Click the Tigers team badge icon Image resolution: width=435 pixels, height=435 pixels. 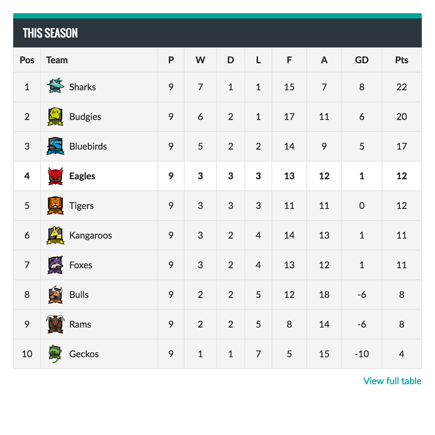coord(55,206)
